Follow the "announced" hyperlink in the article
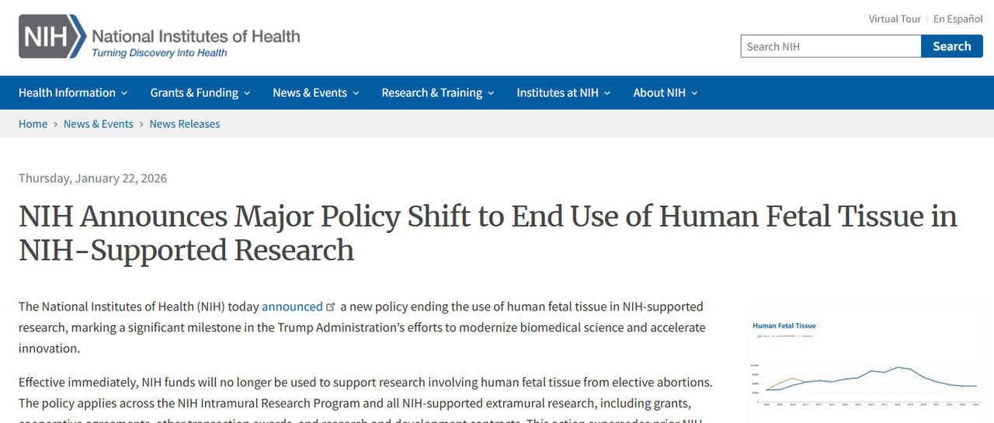The image size is (994, 423). 292,307
